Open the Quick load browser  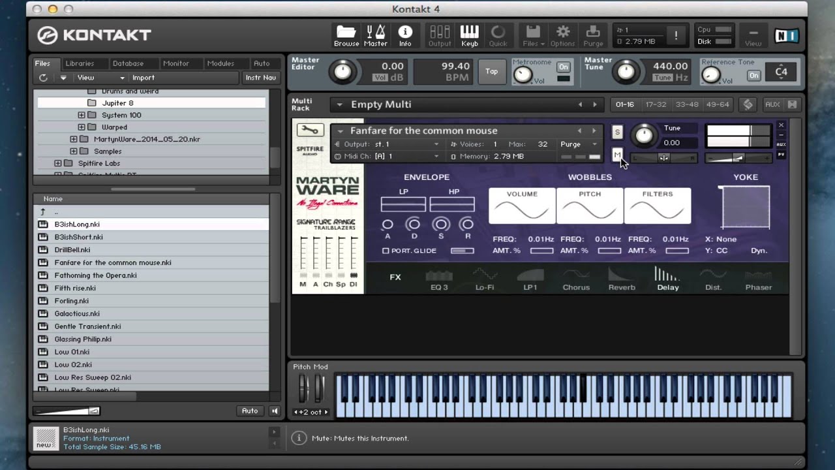point(498,35)
